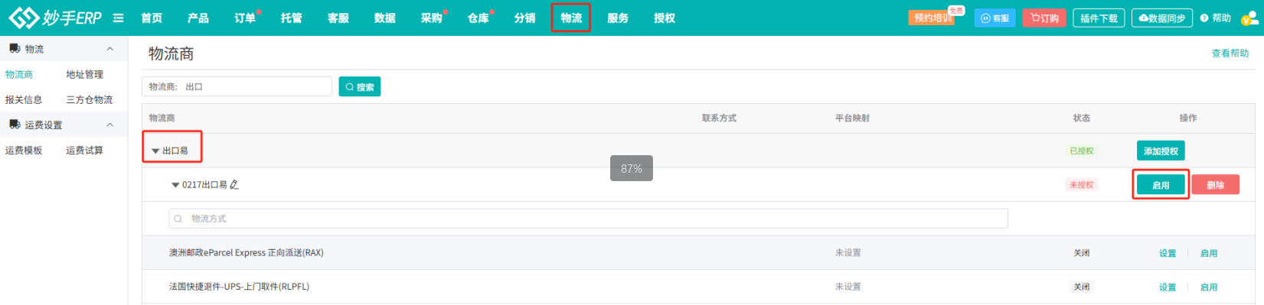Open the 分销 top menu
Viewport: 1264px width, 305px height.
pyautogui.click(x=525, y=18)
